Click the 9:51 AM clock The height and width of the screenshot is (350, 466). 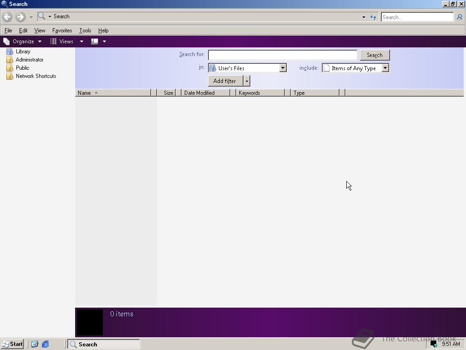tap(451, 344)
